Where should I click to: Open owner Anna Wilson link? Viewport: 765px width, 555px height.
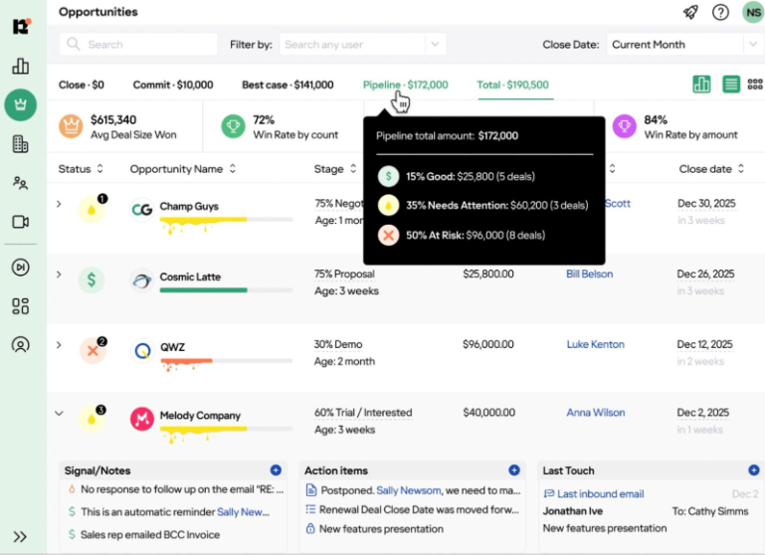click(x=595, y=413)
